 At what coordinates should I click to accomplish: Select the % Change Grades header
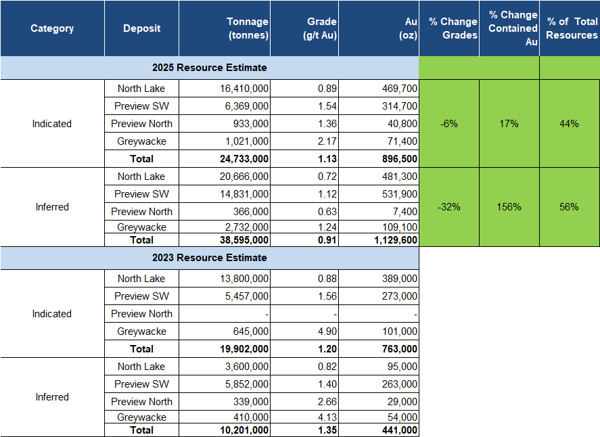[449, 28]
